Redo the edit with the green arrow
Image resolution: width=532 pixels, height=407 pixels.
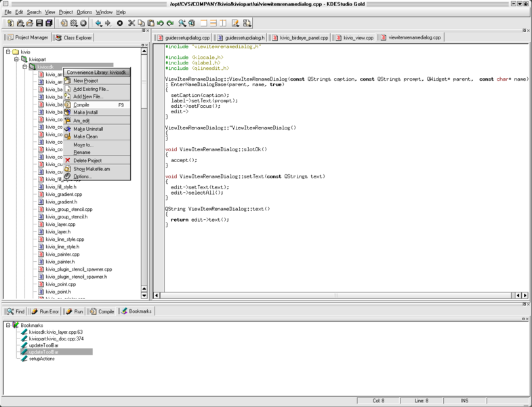170,23
